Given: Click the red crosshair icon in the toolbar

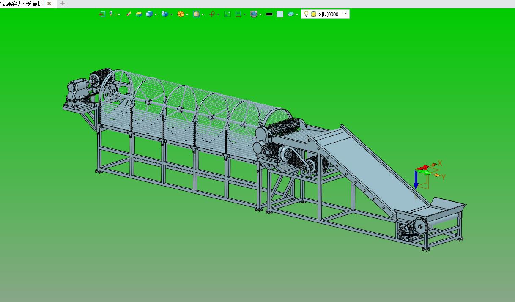Looking at the screenshot, I should click(212, 14).
